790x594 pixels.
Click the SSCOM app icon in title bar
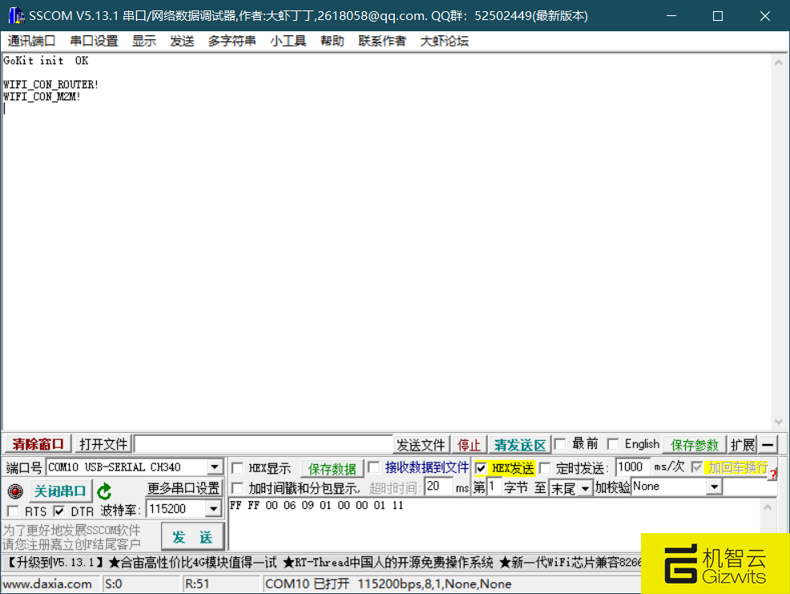coord(16,16)
